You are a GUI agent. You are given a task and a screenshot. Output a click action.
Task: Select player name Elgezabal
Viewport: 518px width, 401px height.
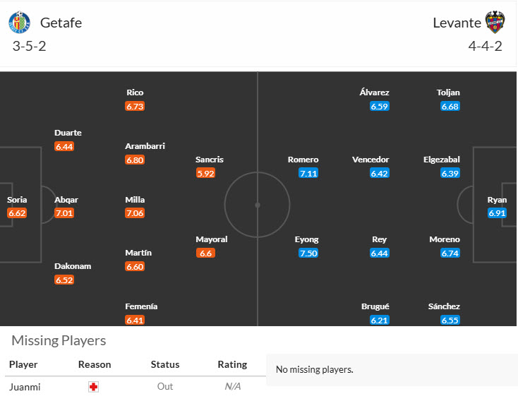(442, 160)
